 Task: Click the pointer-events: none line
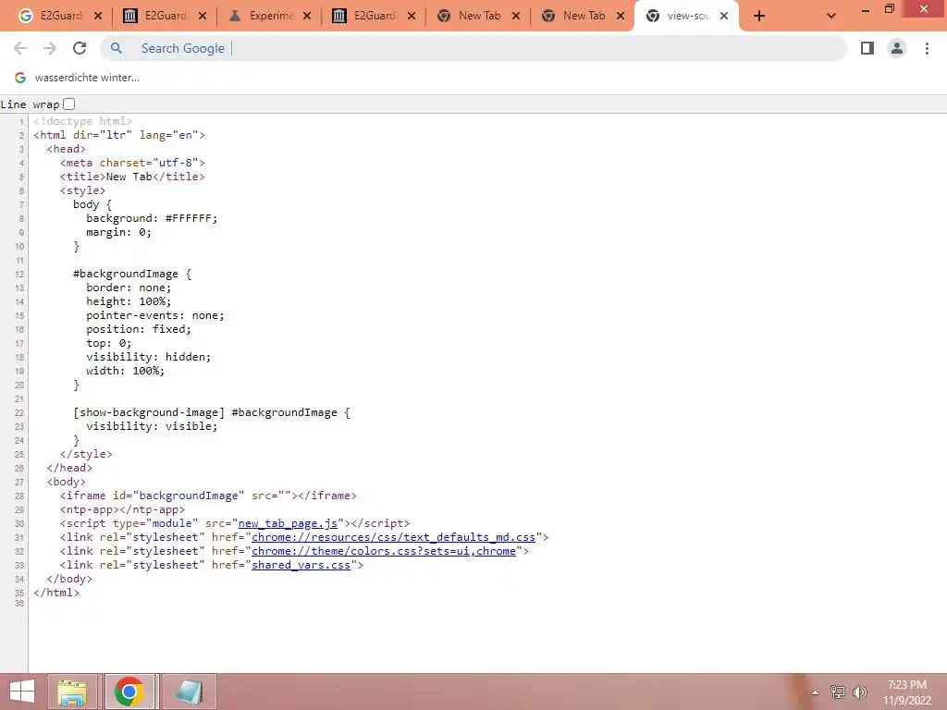click(x=155, y=316)
